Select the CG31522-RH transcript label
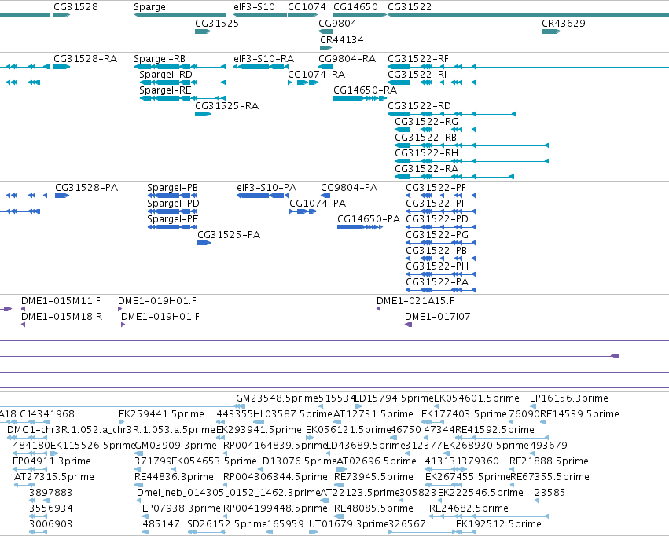669x536 pixels. click(426, 153)
